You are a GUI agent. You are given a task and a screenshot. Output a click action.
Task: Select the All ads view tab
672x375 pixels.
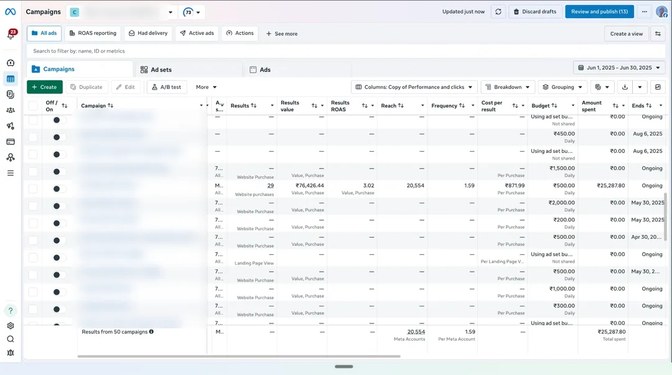44,33
